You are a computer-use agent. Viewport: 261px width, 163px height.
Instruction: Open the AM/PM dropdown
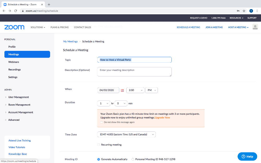pos(151,90)
